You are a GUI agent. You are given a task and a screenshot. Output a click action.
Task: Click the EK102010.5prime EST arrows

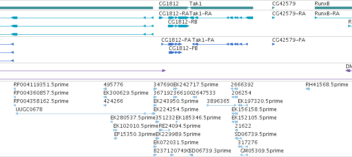pyautogui.click(x=115, y=130)
